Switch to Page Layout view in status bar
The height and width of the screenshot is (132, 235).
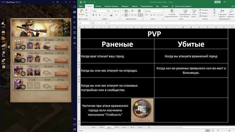[213, 131]
